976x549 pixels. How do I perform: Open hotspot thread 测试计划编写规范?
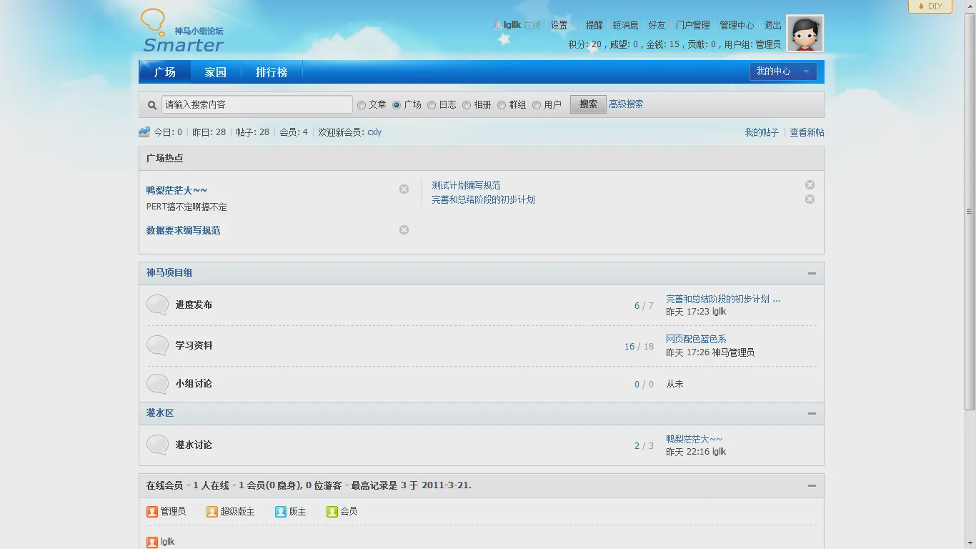(466, 185)
